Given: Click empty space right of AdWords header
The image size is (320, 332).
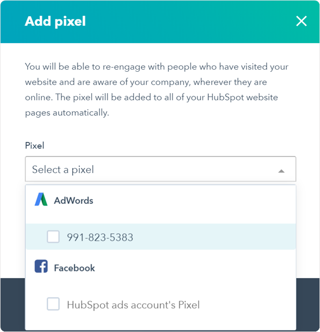Looking at the screenshot, I should (205, 200).
